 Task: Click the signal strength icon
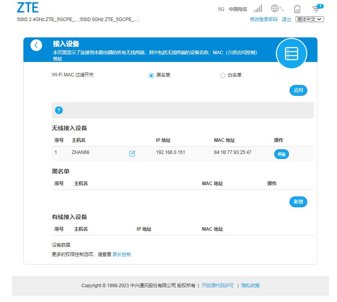tap(257, 9)
